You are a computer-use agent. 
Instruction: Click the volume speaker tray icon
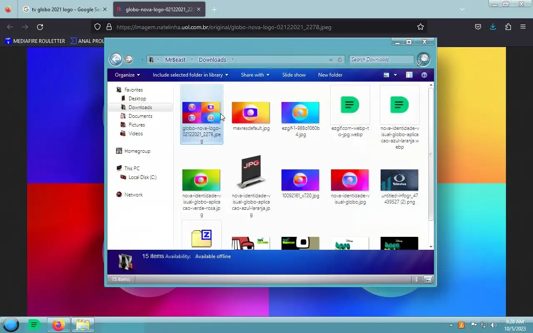[x=493, y=325]
